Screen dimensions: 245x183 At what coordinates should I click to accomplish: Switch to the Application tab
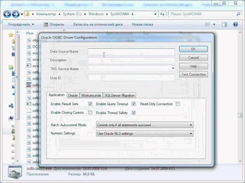57,95
